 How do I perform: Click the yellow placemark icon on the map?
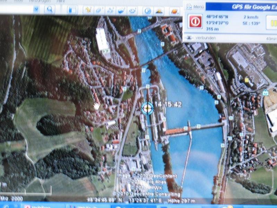246,80
